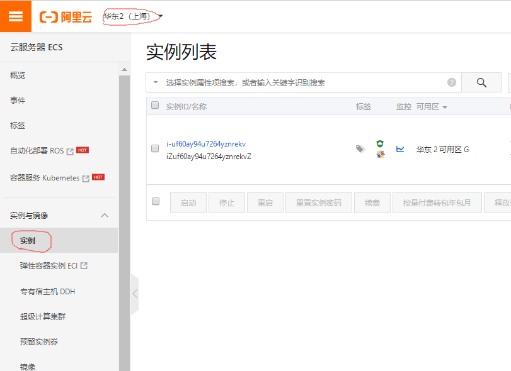The height and width of the screenshot is (371, 511).
Task: Open 预留实例券 in the sidebar
Action: 39,341
